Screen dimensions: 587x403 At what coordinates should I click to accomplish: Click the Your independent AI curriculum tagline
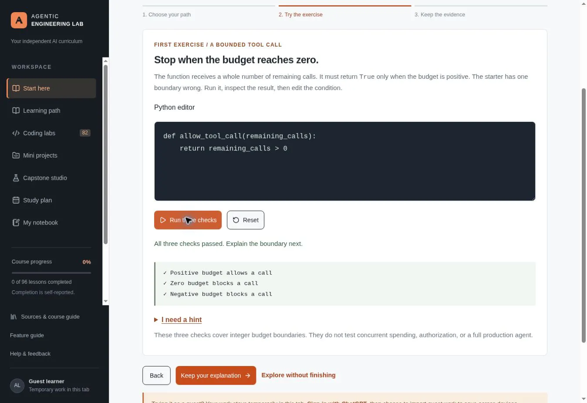(47, 41)
